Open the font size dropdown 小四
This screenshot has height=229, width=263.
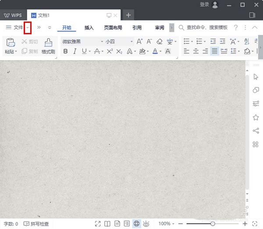pyautogui.click(x=118, y=41)
